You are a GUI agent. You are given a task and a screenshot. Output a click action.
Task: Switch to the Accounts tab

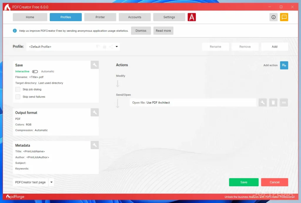(x=135, y=17)
